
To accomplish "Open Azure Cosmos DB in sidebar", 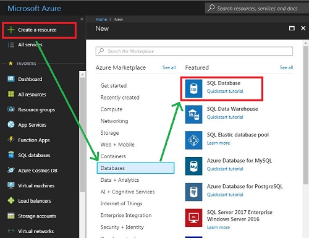I will pos(32,171).
